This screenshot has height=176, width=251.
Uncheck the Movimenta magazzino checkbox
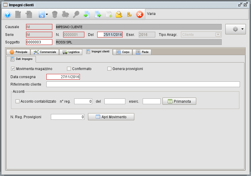[x=13, y=69]
